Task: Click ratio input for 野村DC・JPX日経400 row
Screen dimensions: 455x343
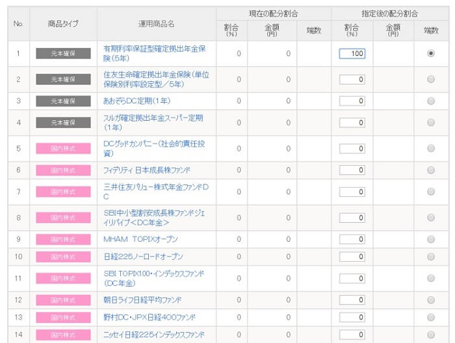Action: pyautogui.click(x=352, y=317)
